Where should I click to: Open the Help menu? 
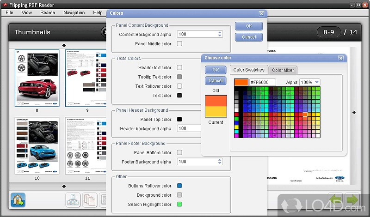pos(98,13)
